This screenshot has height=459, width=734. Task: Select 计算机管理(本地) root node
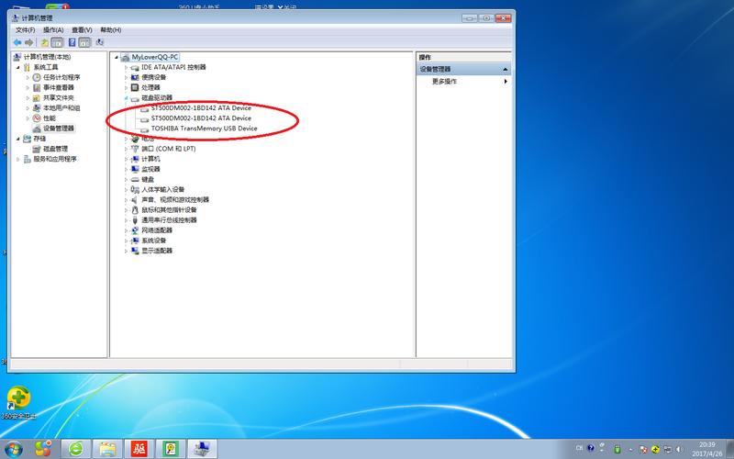coord(48,57)
